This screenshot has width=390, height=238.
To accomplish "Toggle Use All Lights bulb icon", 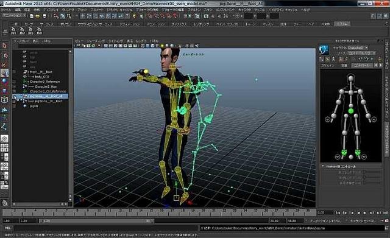I will coord(162,46).
